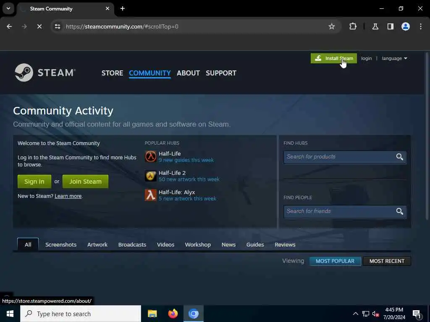Open the browser extensions puzzle icon
Viewport: 430px width, 322px height.
[x=353, y=26]
